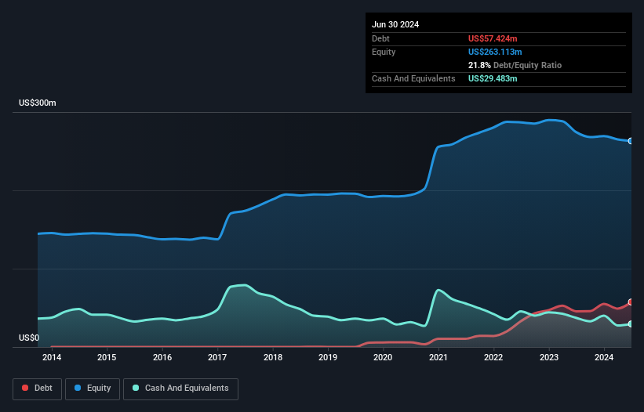Click the 2024 x-axis year label
This screenshot has width=644, height=412.
(604, 358)
